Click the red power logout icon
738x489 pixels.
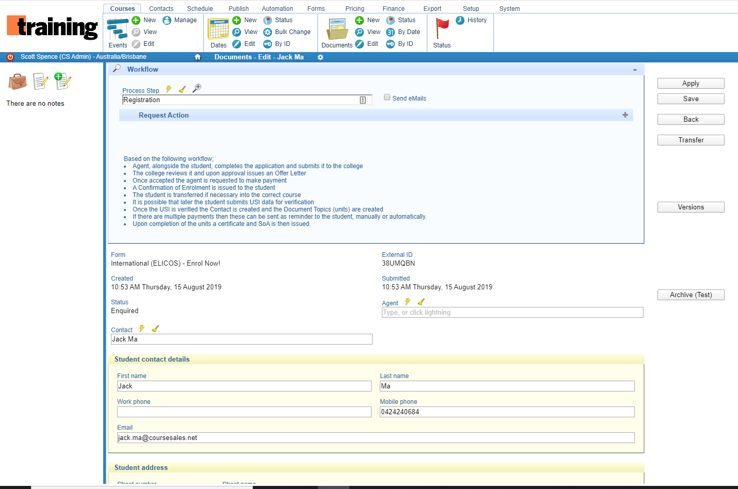(10, 57)
